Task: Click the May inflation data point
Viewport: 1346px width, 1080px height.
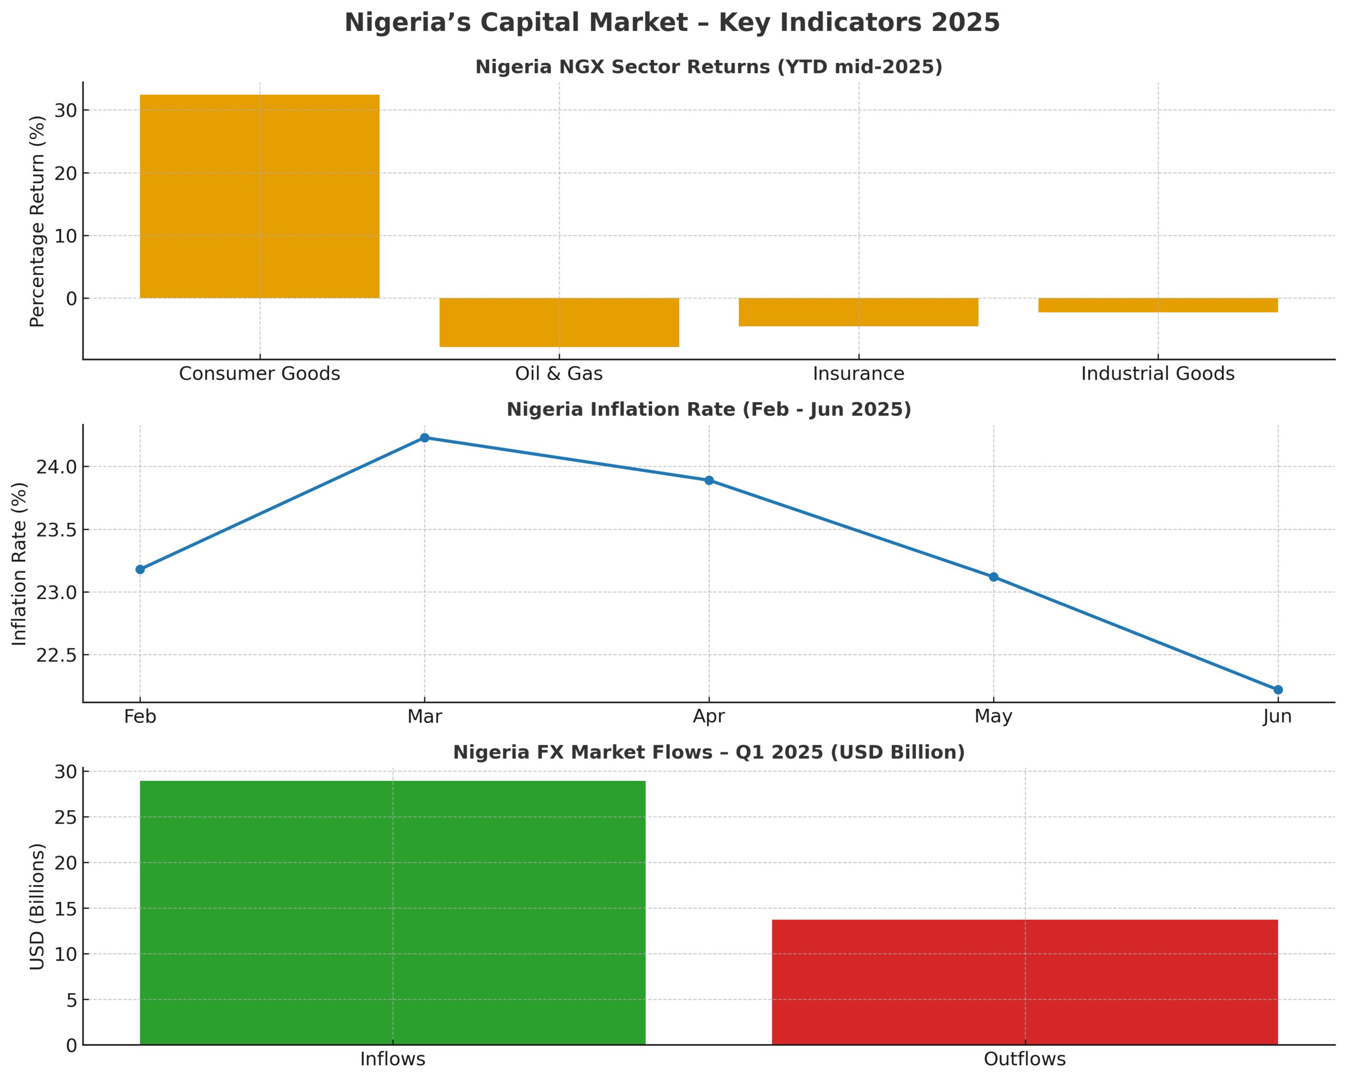Action: [x=993, y=577]
